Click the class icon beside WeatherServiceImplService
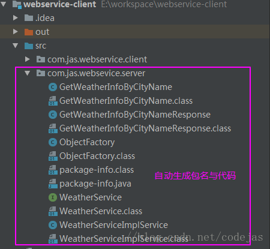The width and height of the screenshot is (270, 249). [53, 225]
